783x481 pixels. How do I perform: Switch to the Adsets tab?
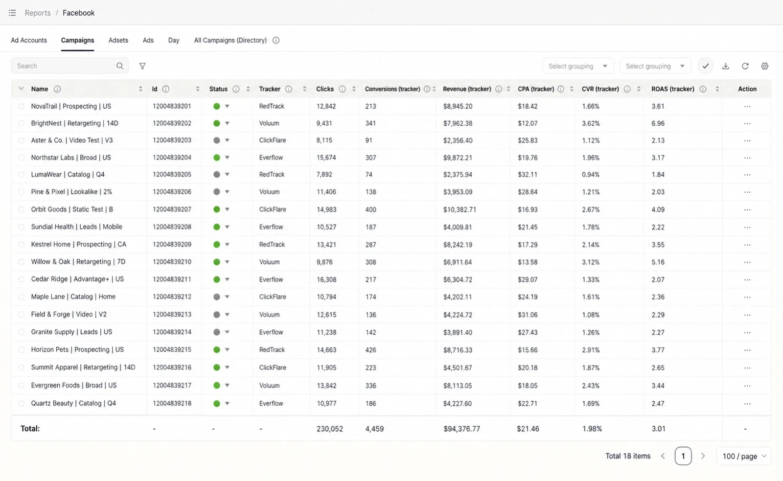118,40
